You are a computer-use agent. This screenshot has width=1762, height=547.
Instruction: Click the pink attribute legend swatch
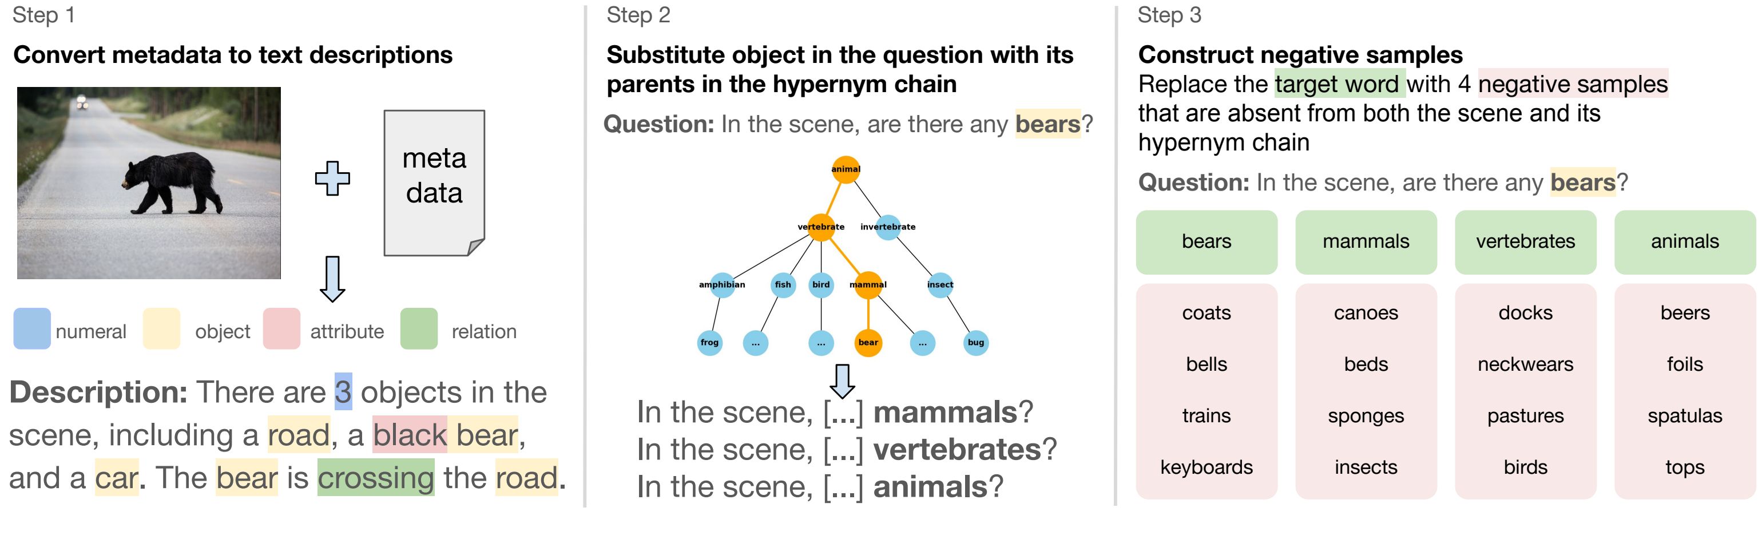click(x=281, y=329)
